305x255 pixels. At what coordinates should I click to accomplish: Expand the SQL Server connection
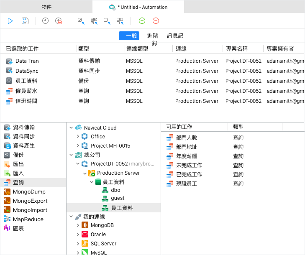(x=78, y=244)
